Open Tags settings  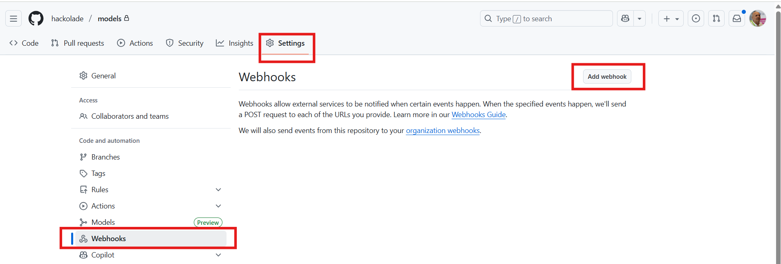tap(150, 173)
